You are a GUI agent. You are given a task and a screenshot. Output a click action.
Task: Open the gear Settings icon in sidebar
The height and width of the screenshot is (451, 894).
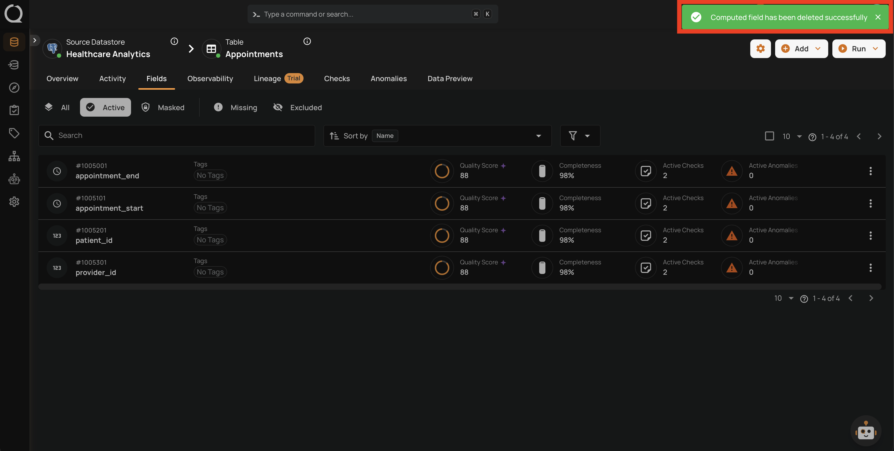tap(14, 202)
